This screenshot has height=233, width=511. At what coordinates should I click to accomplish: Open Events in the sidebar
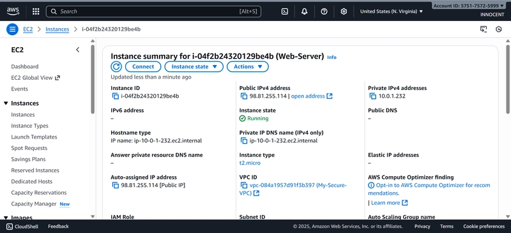coord(20,89)
